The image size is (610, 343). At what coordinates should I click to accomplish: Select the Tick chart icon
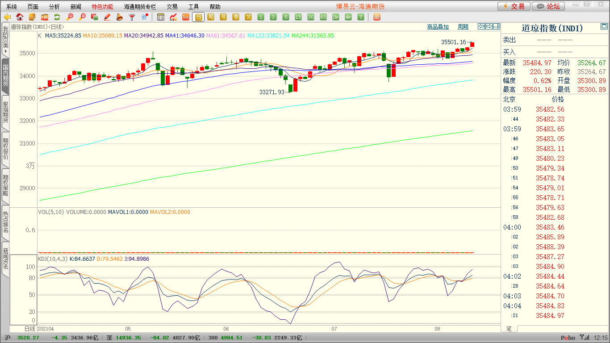coord(186,17)
